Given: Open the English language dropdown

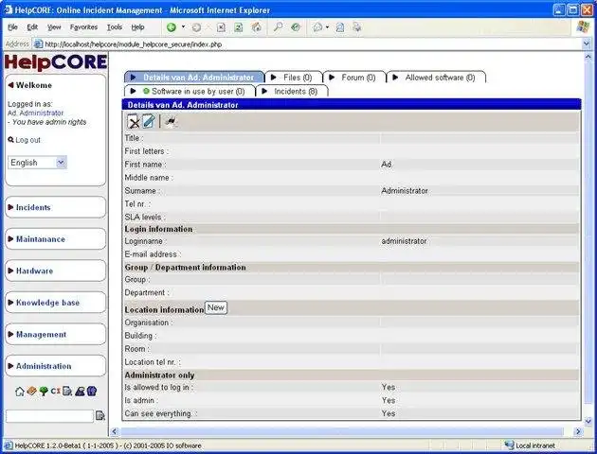Looking at the screenshot, I should (x=61, y=163).
